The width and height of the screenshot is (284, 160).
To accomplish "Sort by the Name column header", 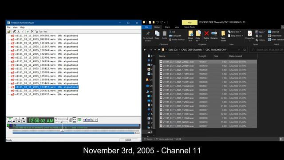I will [162, 56].
